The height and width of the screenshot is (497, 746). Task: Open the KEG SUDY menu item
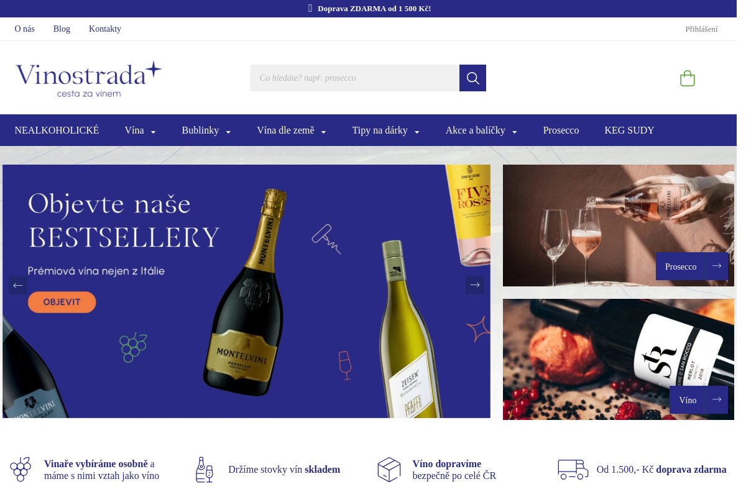point(629,130)
